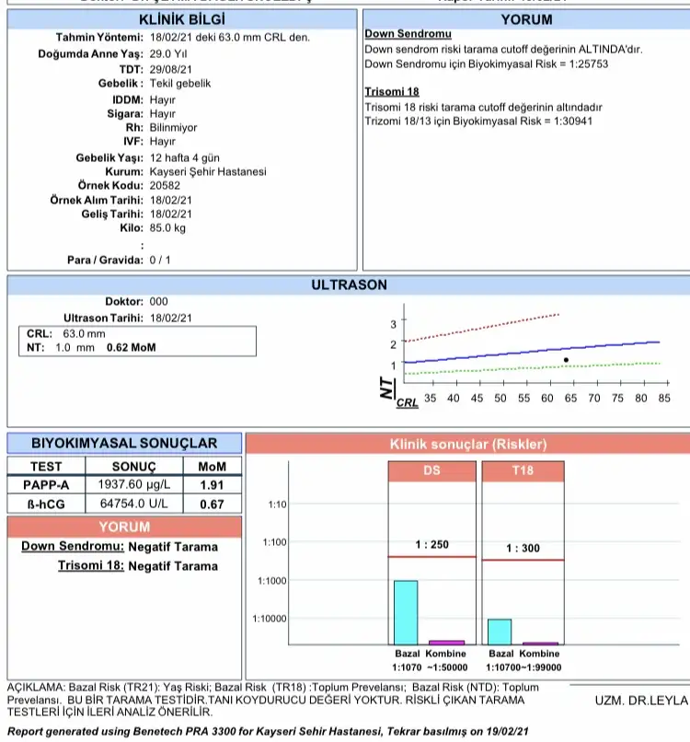The height and width of the screenshot is (742, 690).
Task: Click the ß-hCG MoM value 0.67
Action: (212, 504)
